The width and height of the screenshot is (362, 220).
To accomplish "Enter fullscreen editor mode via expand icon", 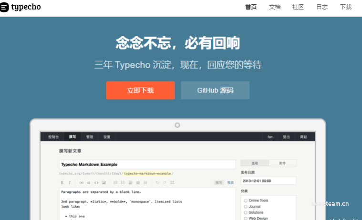I will click(172, 183).
